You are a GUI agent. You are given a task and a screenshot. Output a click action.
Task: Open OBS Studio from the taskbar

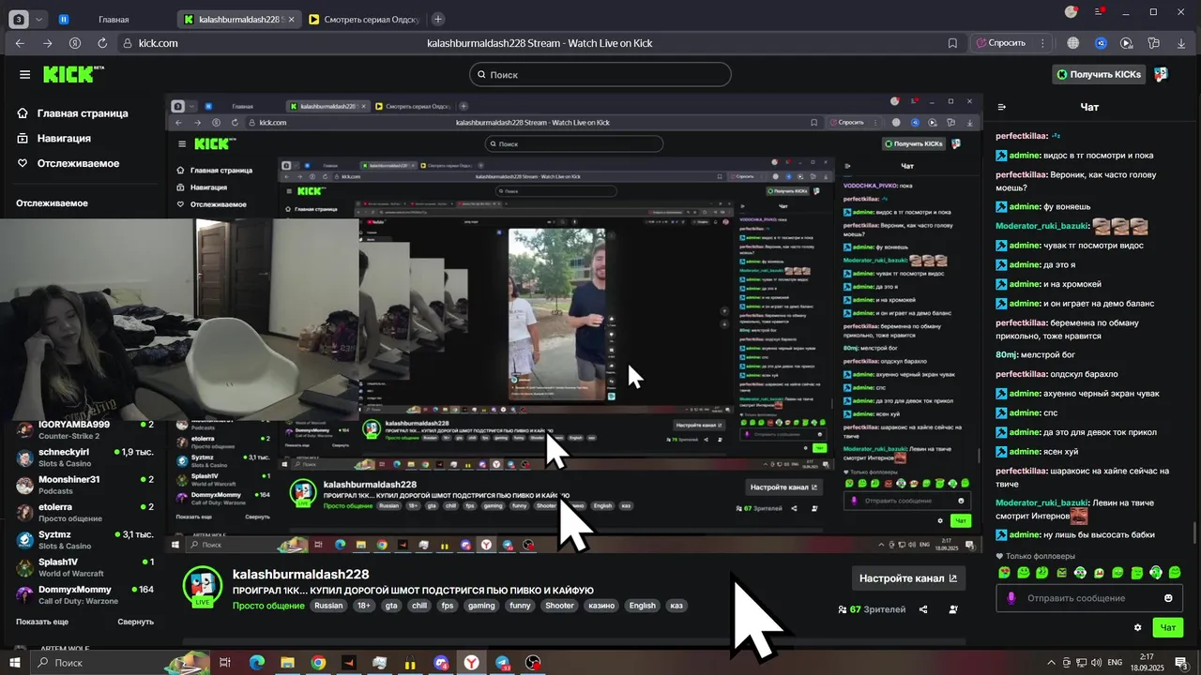coord(533,663)
